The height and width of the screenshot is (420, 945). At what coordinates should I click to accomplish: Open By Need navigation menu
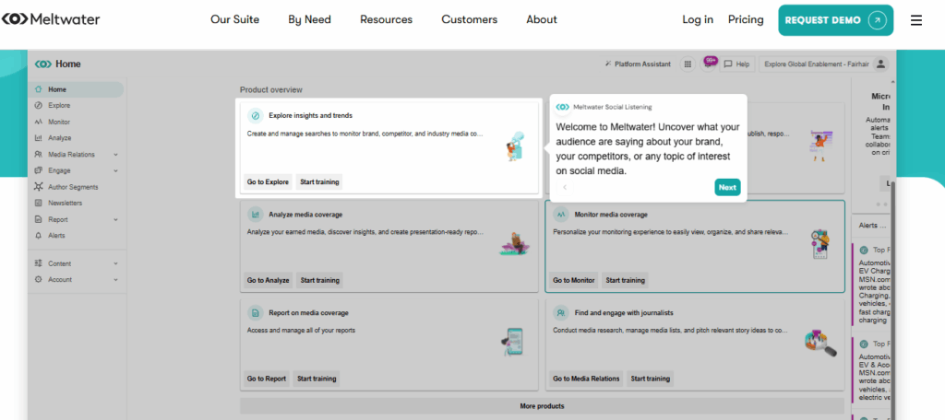click(x=309, y=20)
